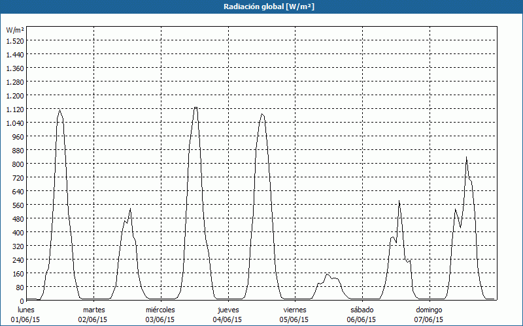Select the 04/06/15 date label

point(228,319)
